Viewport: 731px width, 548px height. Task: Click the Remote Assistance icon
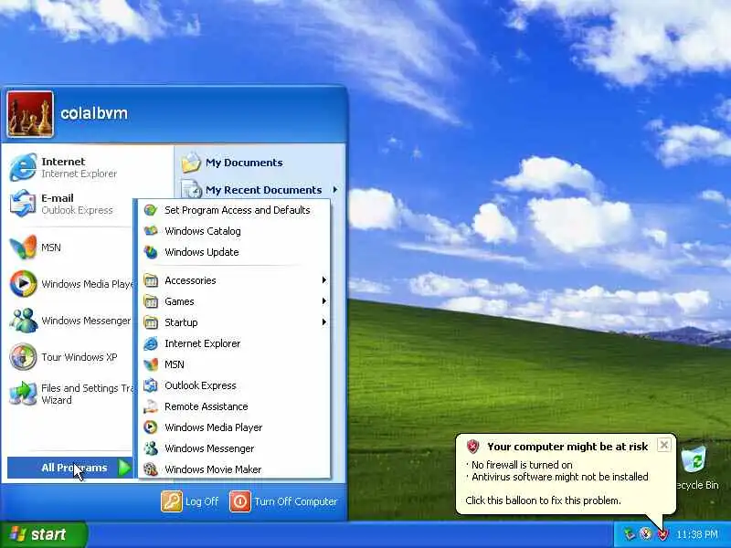coord(150,406)
